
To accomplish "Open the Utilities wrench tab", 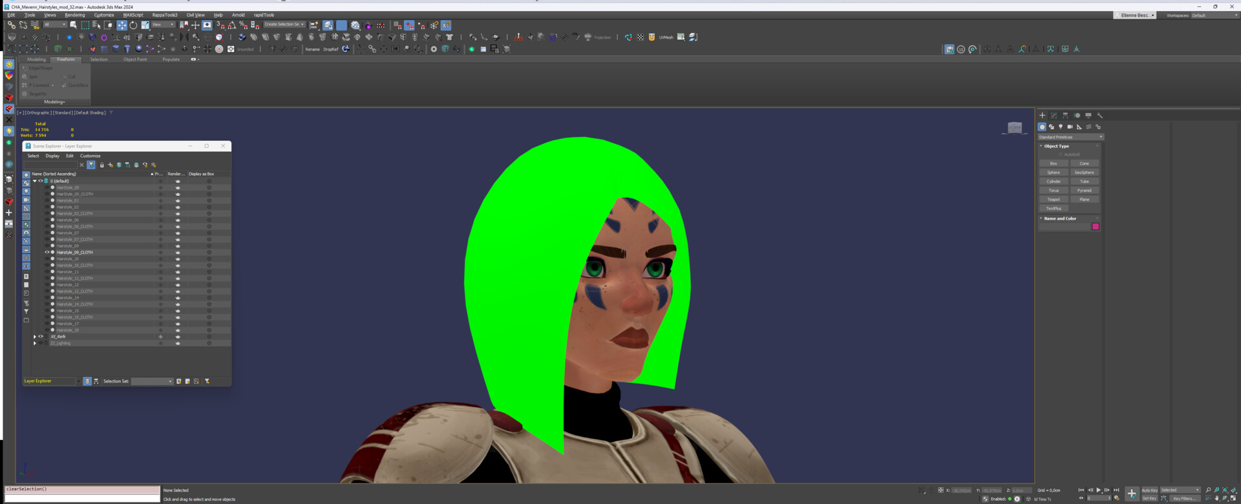I will 1100,116.
